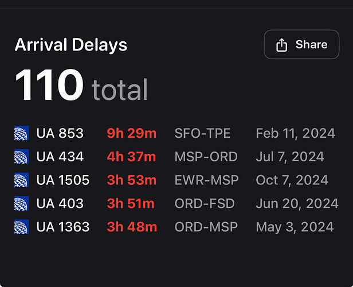Click the 3h 53m delay value
353x287 pixels.
(131, 180)
